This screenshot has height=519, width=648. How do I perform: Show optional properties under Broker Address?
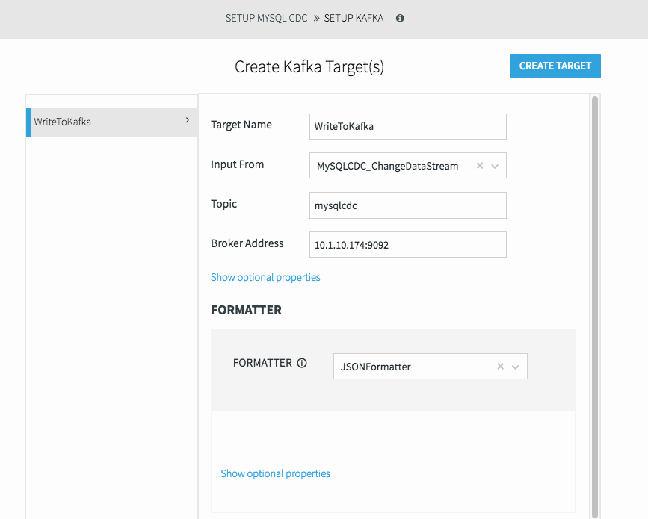coord(265,277)
